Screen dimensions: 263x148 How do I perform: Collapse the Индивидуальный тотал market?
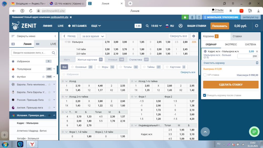(x=135, y=125)
